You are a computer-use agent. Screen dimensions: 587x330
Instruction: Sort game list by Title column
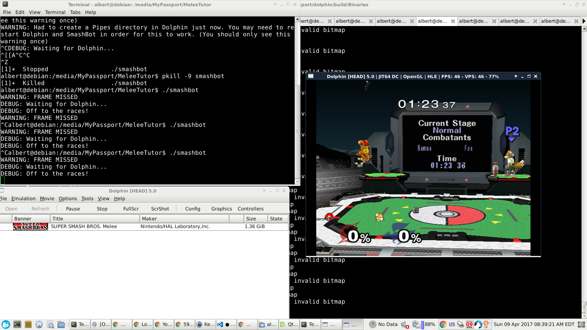click(x=95, y=219)
